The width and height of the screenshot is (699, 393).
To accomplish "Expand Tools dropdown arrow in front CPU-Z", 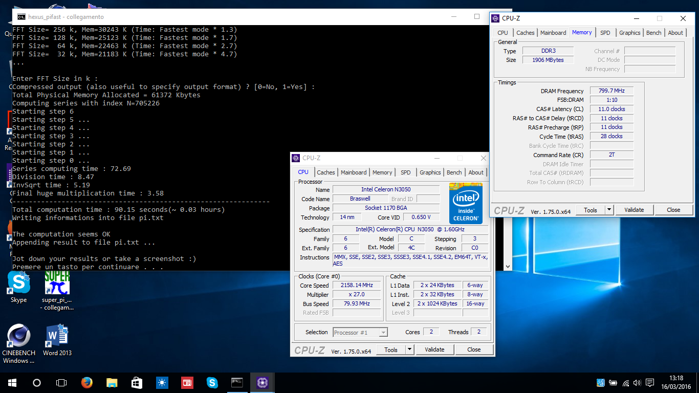I will 409,350.
